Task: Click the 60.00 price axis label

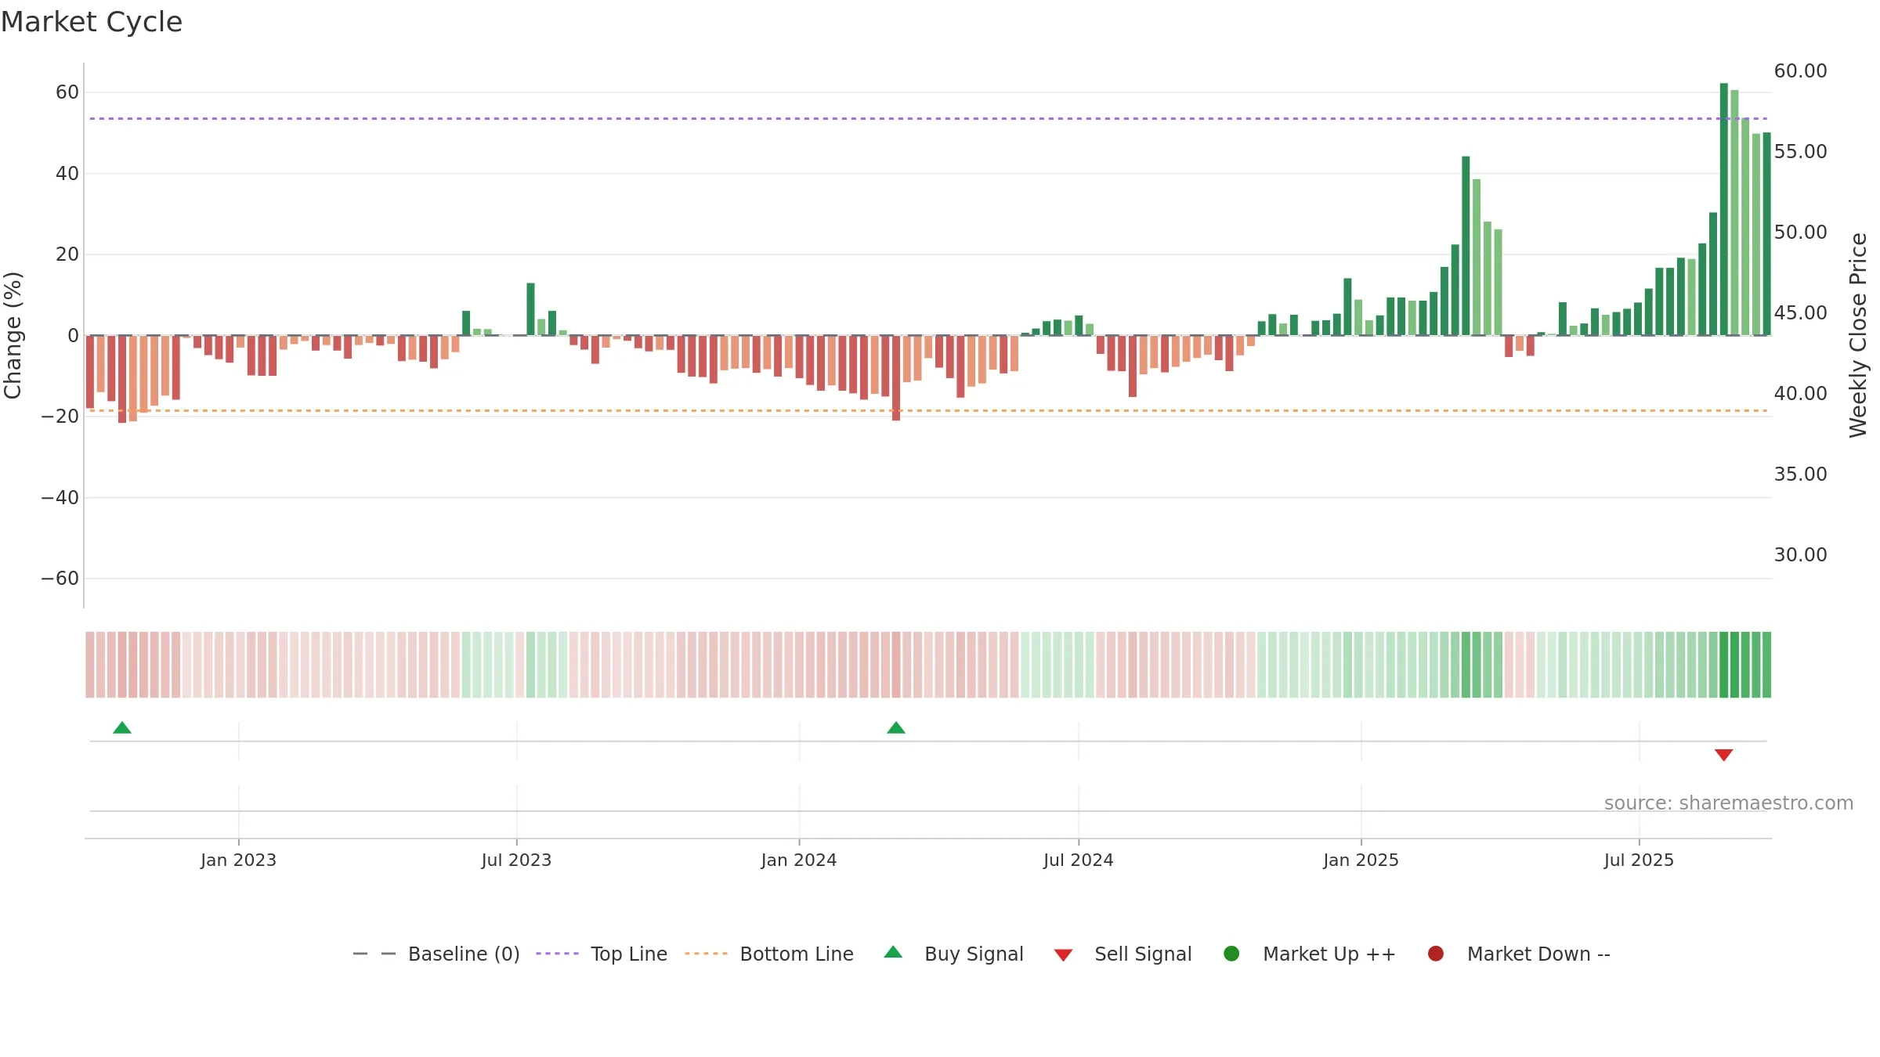Action: coord(1800,71)
